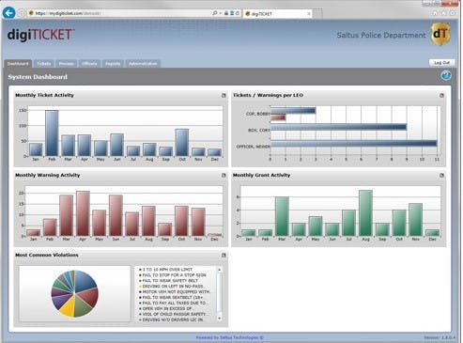
Task: Click the System Dashboard heading
Action: click(38, 77)
